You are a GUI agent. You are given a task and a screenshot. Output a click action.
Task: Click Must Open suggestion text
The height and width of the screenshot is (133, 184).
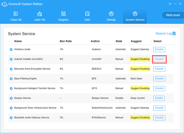[136, 79]
